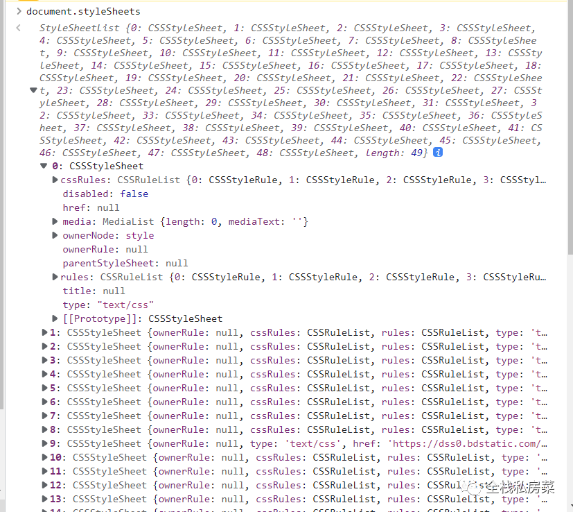The width and height of the screenshot is (573, 512).
Task: Expand the cssRules CSSRuleList property
Action: (x=55, y=180)
